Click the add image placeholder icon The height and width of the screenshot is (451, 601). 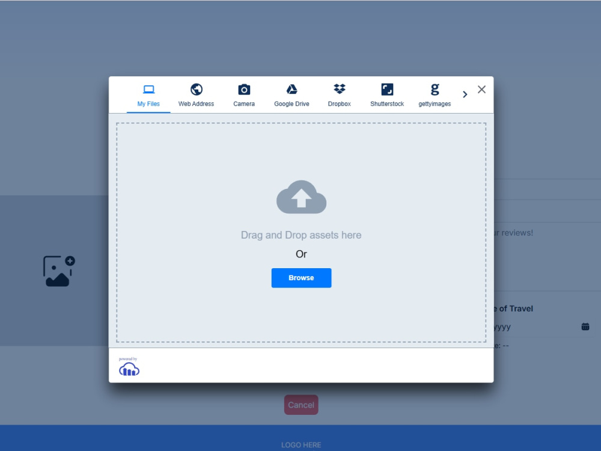click(x=59, y=271)
